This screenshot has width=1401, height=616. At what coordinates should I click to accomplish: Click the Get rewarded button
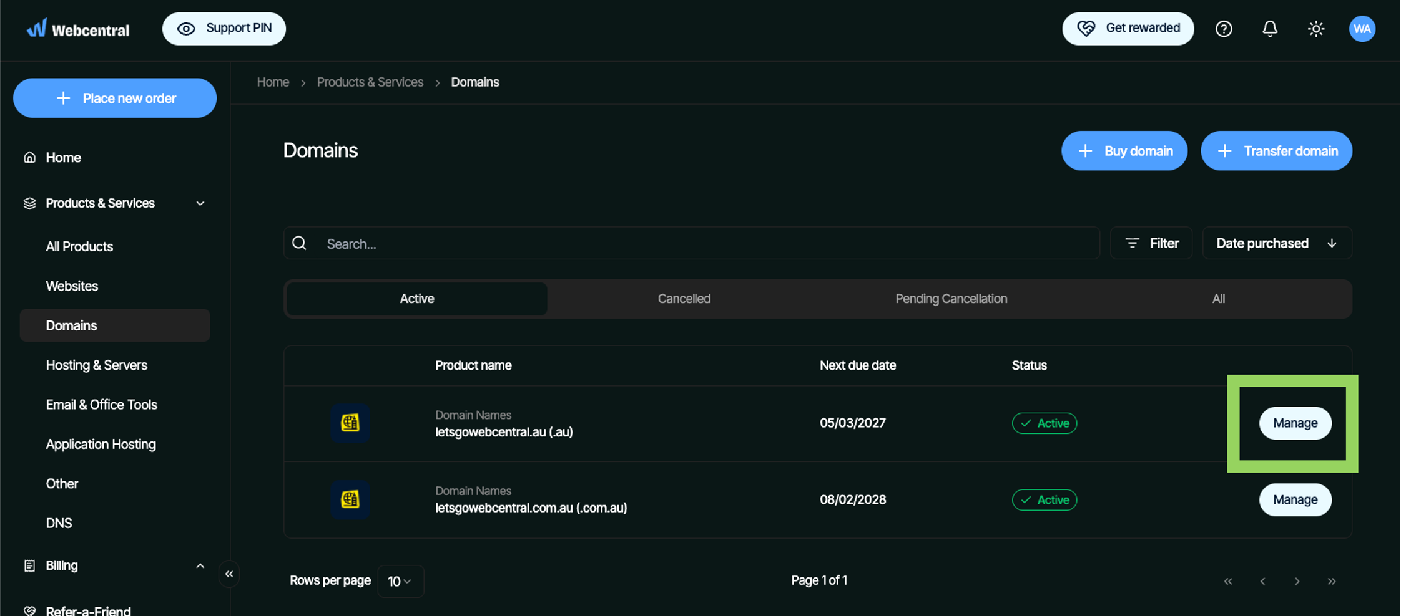[x=1128, y=29]
